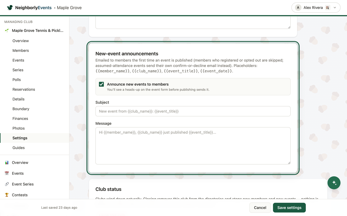Click the link icon beside Event Series
347x216 pixels.
[x=7, y=184]
